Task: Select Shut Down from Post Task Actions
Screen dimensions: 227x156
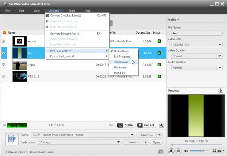Action: pos(121,62)
